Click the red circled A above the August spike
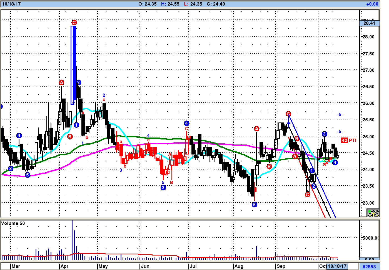This screenshot has width=389, height=270. (x=256, y=129)
